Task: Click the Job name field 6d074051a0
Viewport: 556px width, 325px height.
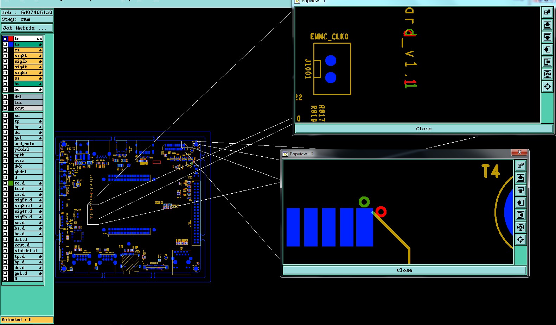Action: [27, 12]
